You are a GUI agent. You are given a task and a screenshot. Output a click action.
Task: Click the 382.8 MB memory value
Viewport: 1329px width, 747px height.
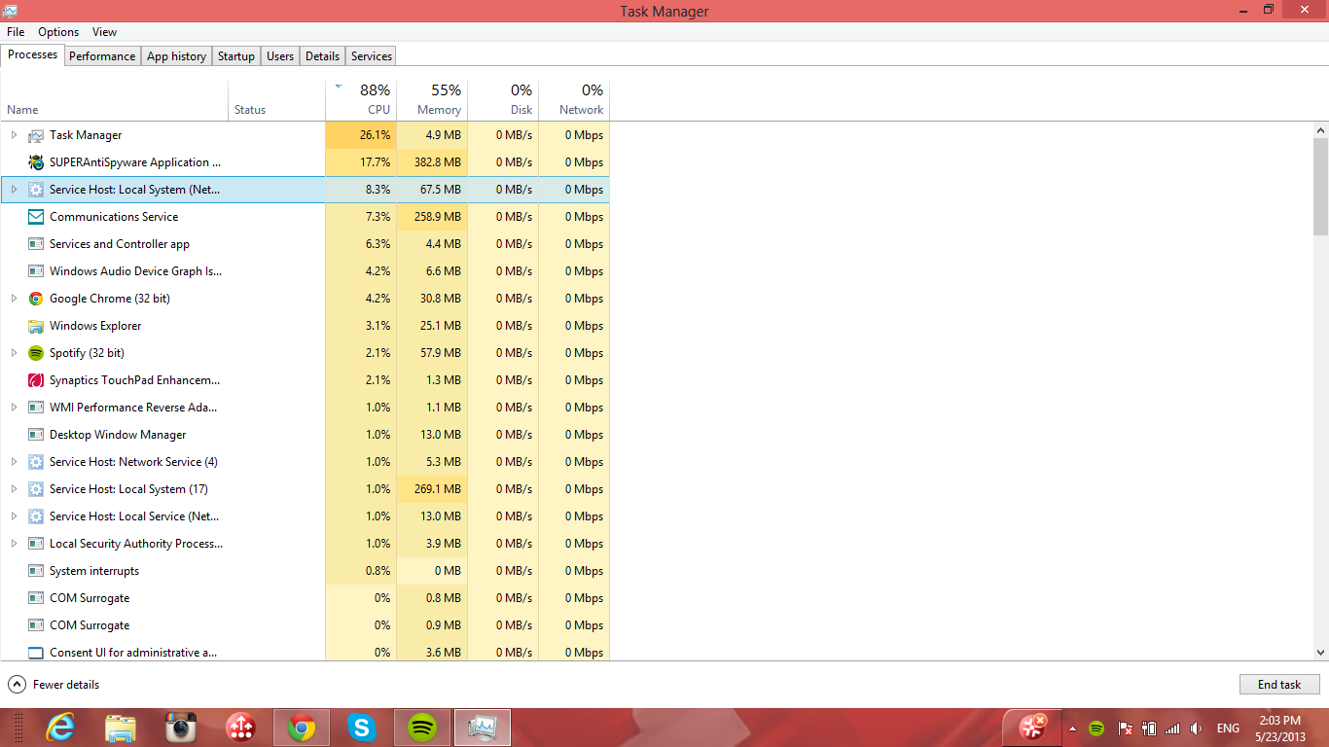[437, 162]
